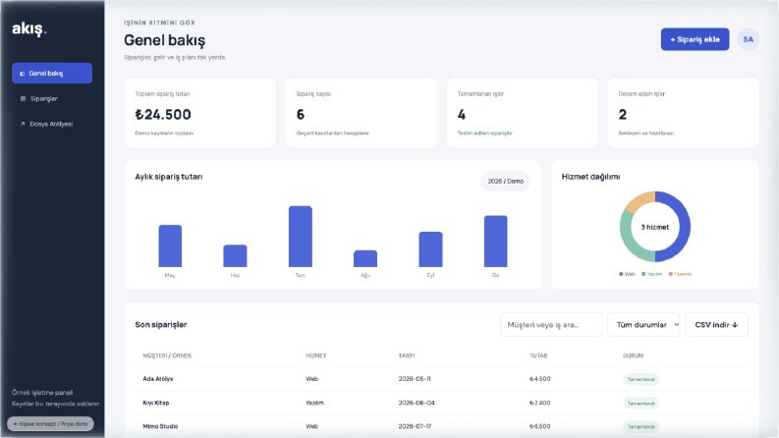This screenshot has height=438, width=779.
Task: Download orders with CSV indir
Action: (x=716, y=325)
